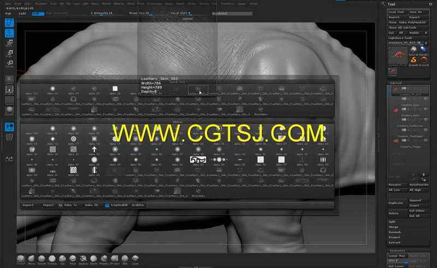This screenshot has width=437, height=268.
Task: Select the Move transform icon
Action: (x=9, y=43)
